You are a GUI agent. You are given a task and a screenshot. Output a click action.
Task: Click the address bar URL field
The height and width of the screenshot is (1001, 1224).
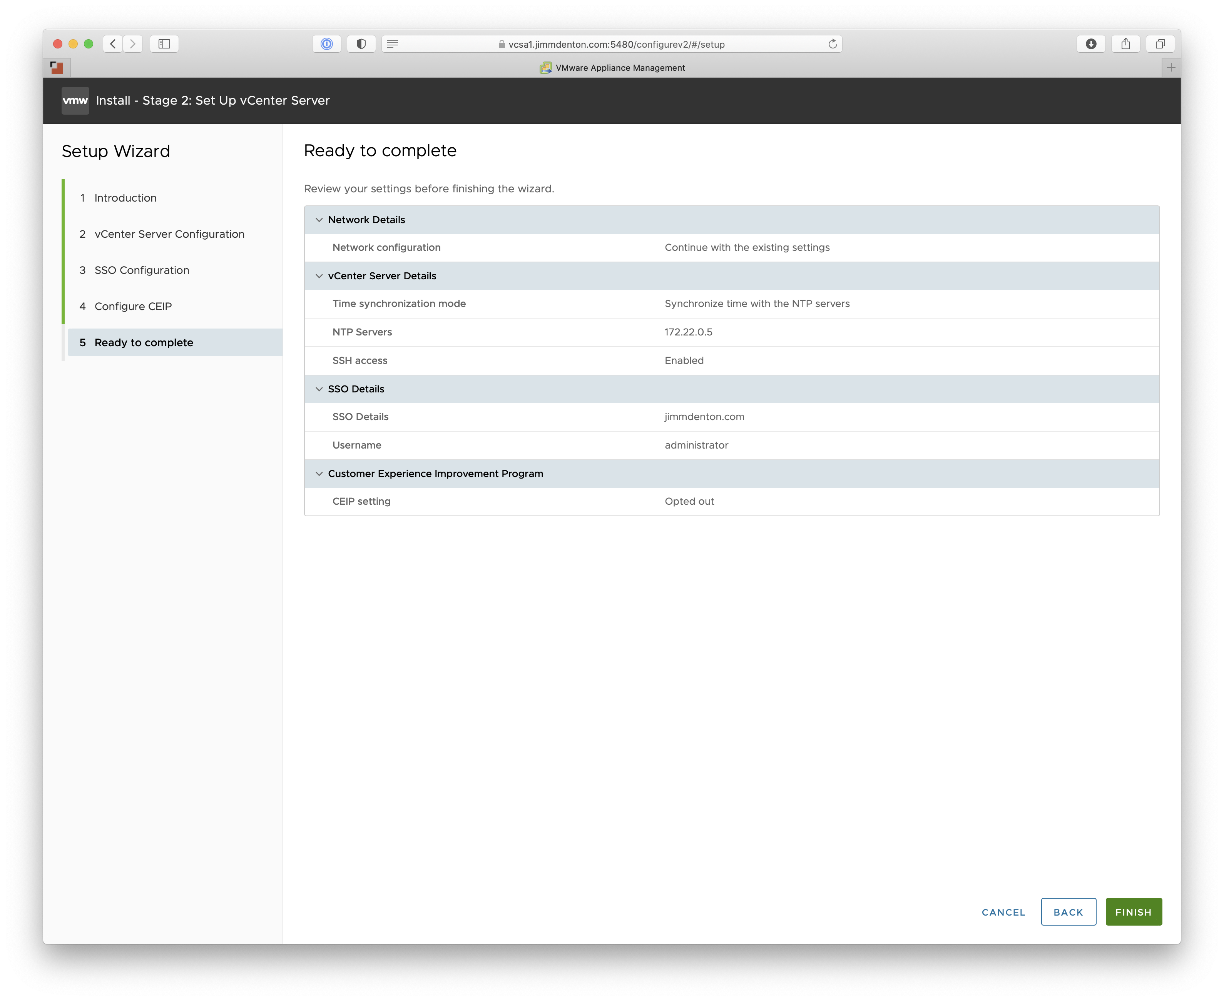point(612,44)
